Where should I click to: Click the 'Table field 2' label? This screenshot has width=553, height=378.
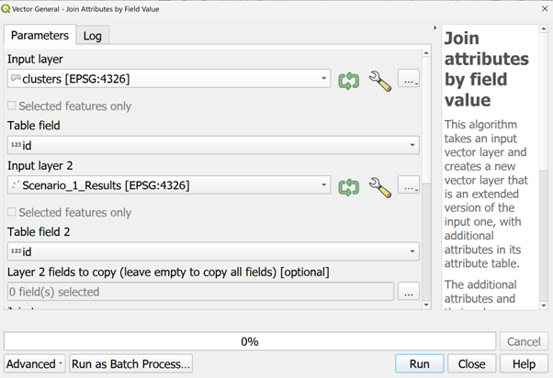pyautogui.click(x=39, y=232)
